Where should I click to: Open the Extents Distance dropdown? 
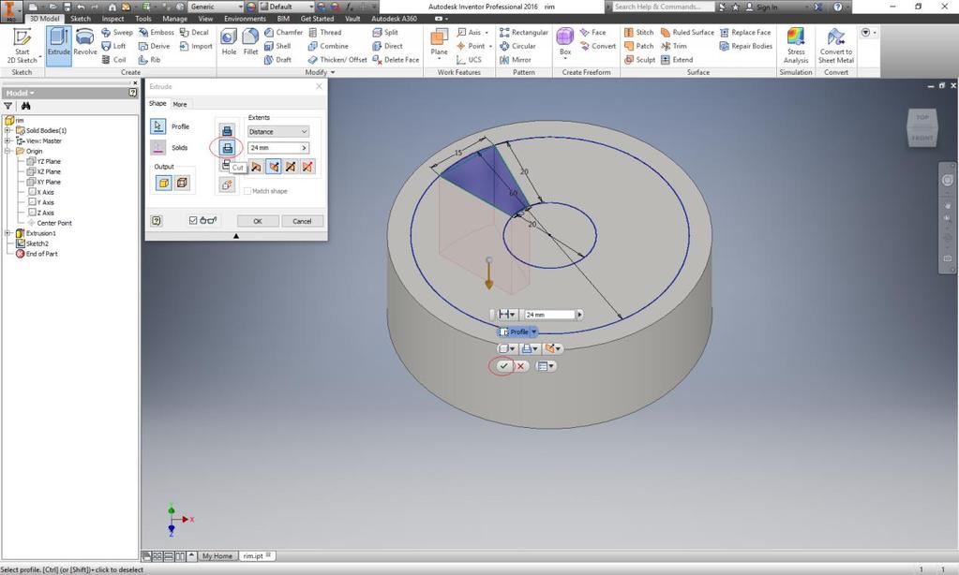tap(278, 131)
